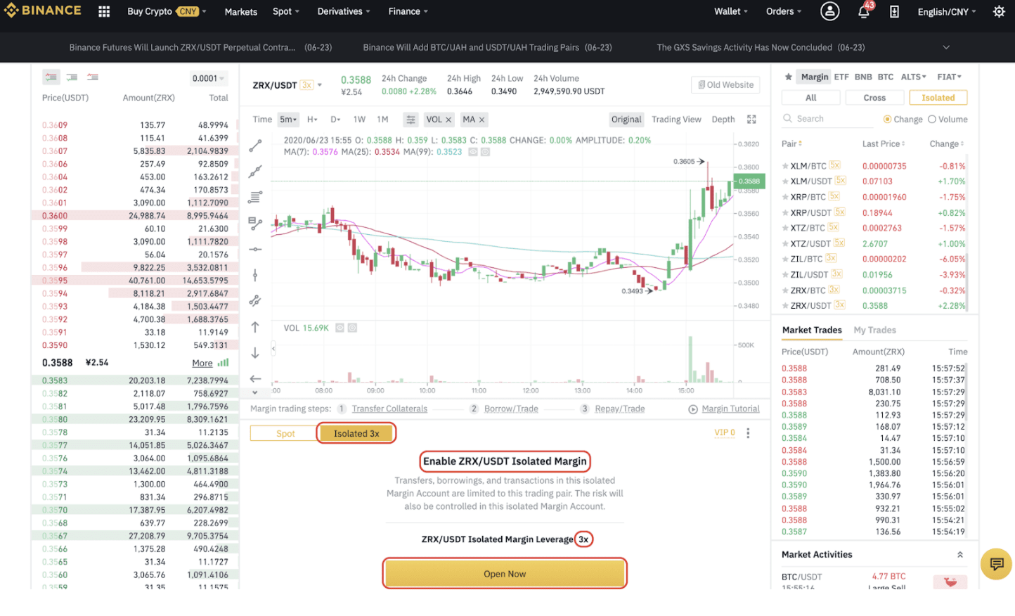Select the up arrow marker tool
Screen dimensions: 1015x616
[x=255, y=327]
